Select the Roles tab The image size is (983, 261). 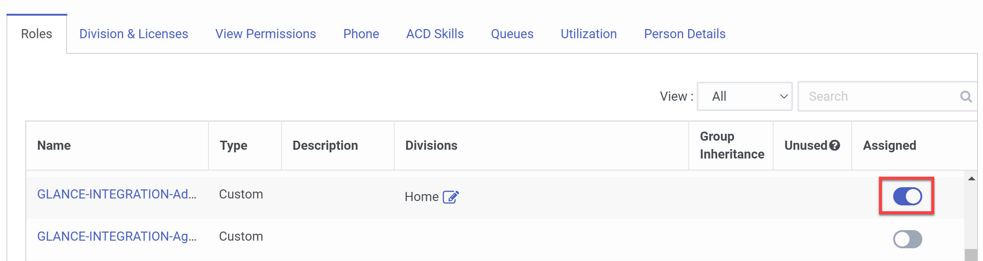(x=37, y=34)
